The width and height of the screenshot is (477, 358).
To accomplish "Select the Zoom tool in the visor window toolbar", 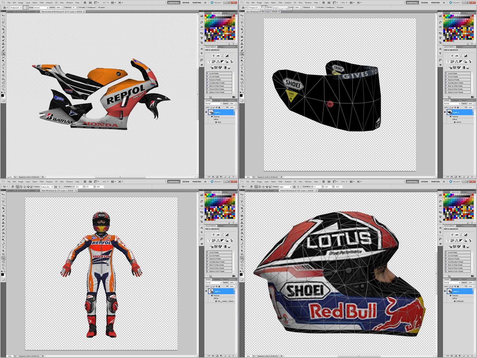I will click(242, 89).
